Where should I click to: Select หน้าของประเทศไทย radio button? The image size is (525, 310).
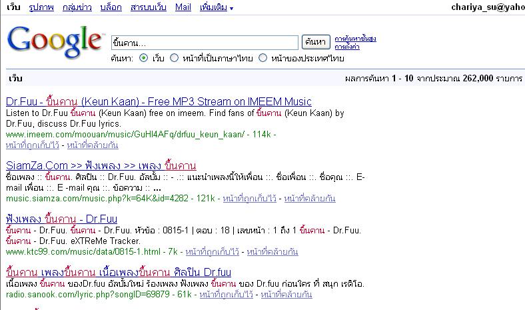[263, 58]
